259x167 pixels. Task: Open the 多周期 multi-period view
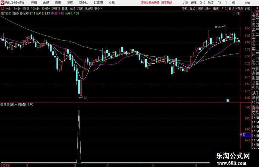tap(88, 9)
